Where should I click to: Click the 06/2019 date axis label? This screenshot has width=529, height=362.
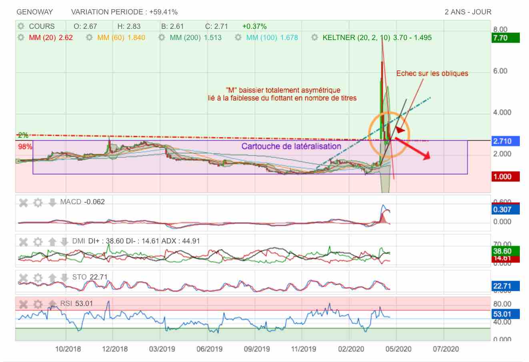209,349
